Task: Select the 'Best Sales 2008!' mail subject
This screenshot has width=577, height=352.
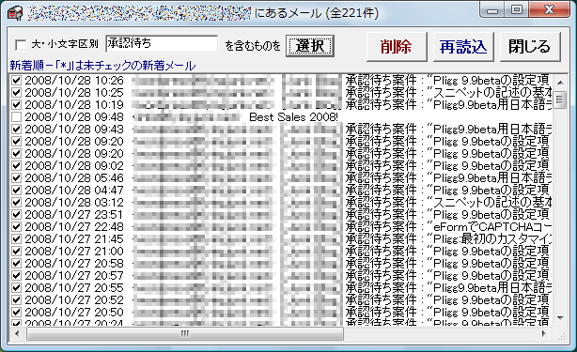Action: 293,117
